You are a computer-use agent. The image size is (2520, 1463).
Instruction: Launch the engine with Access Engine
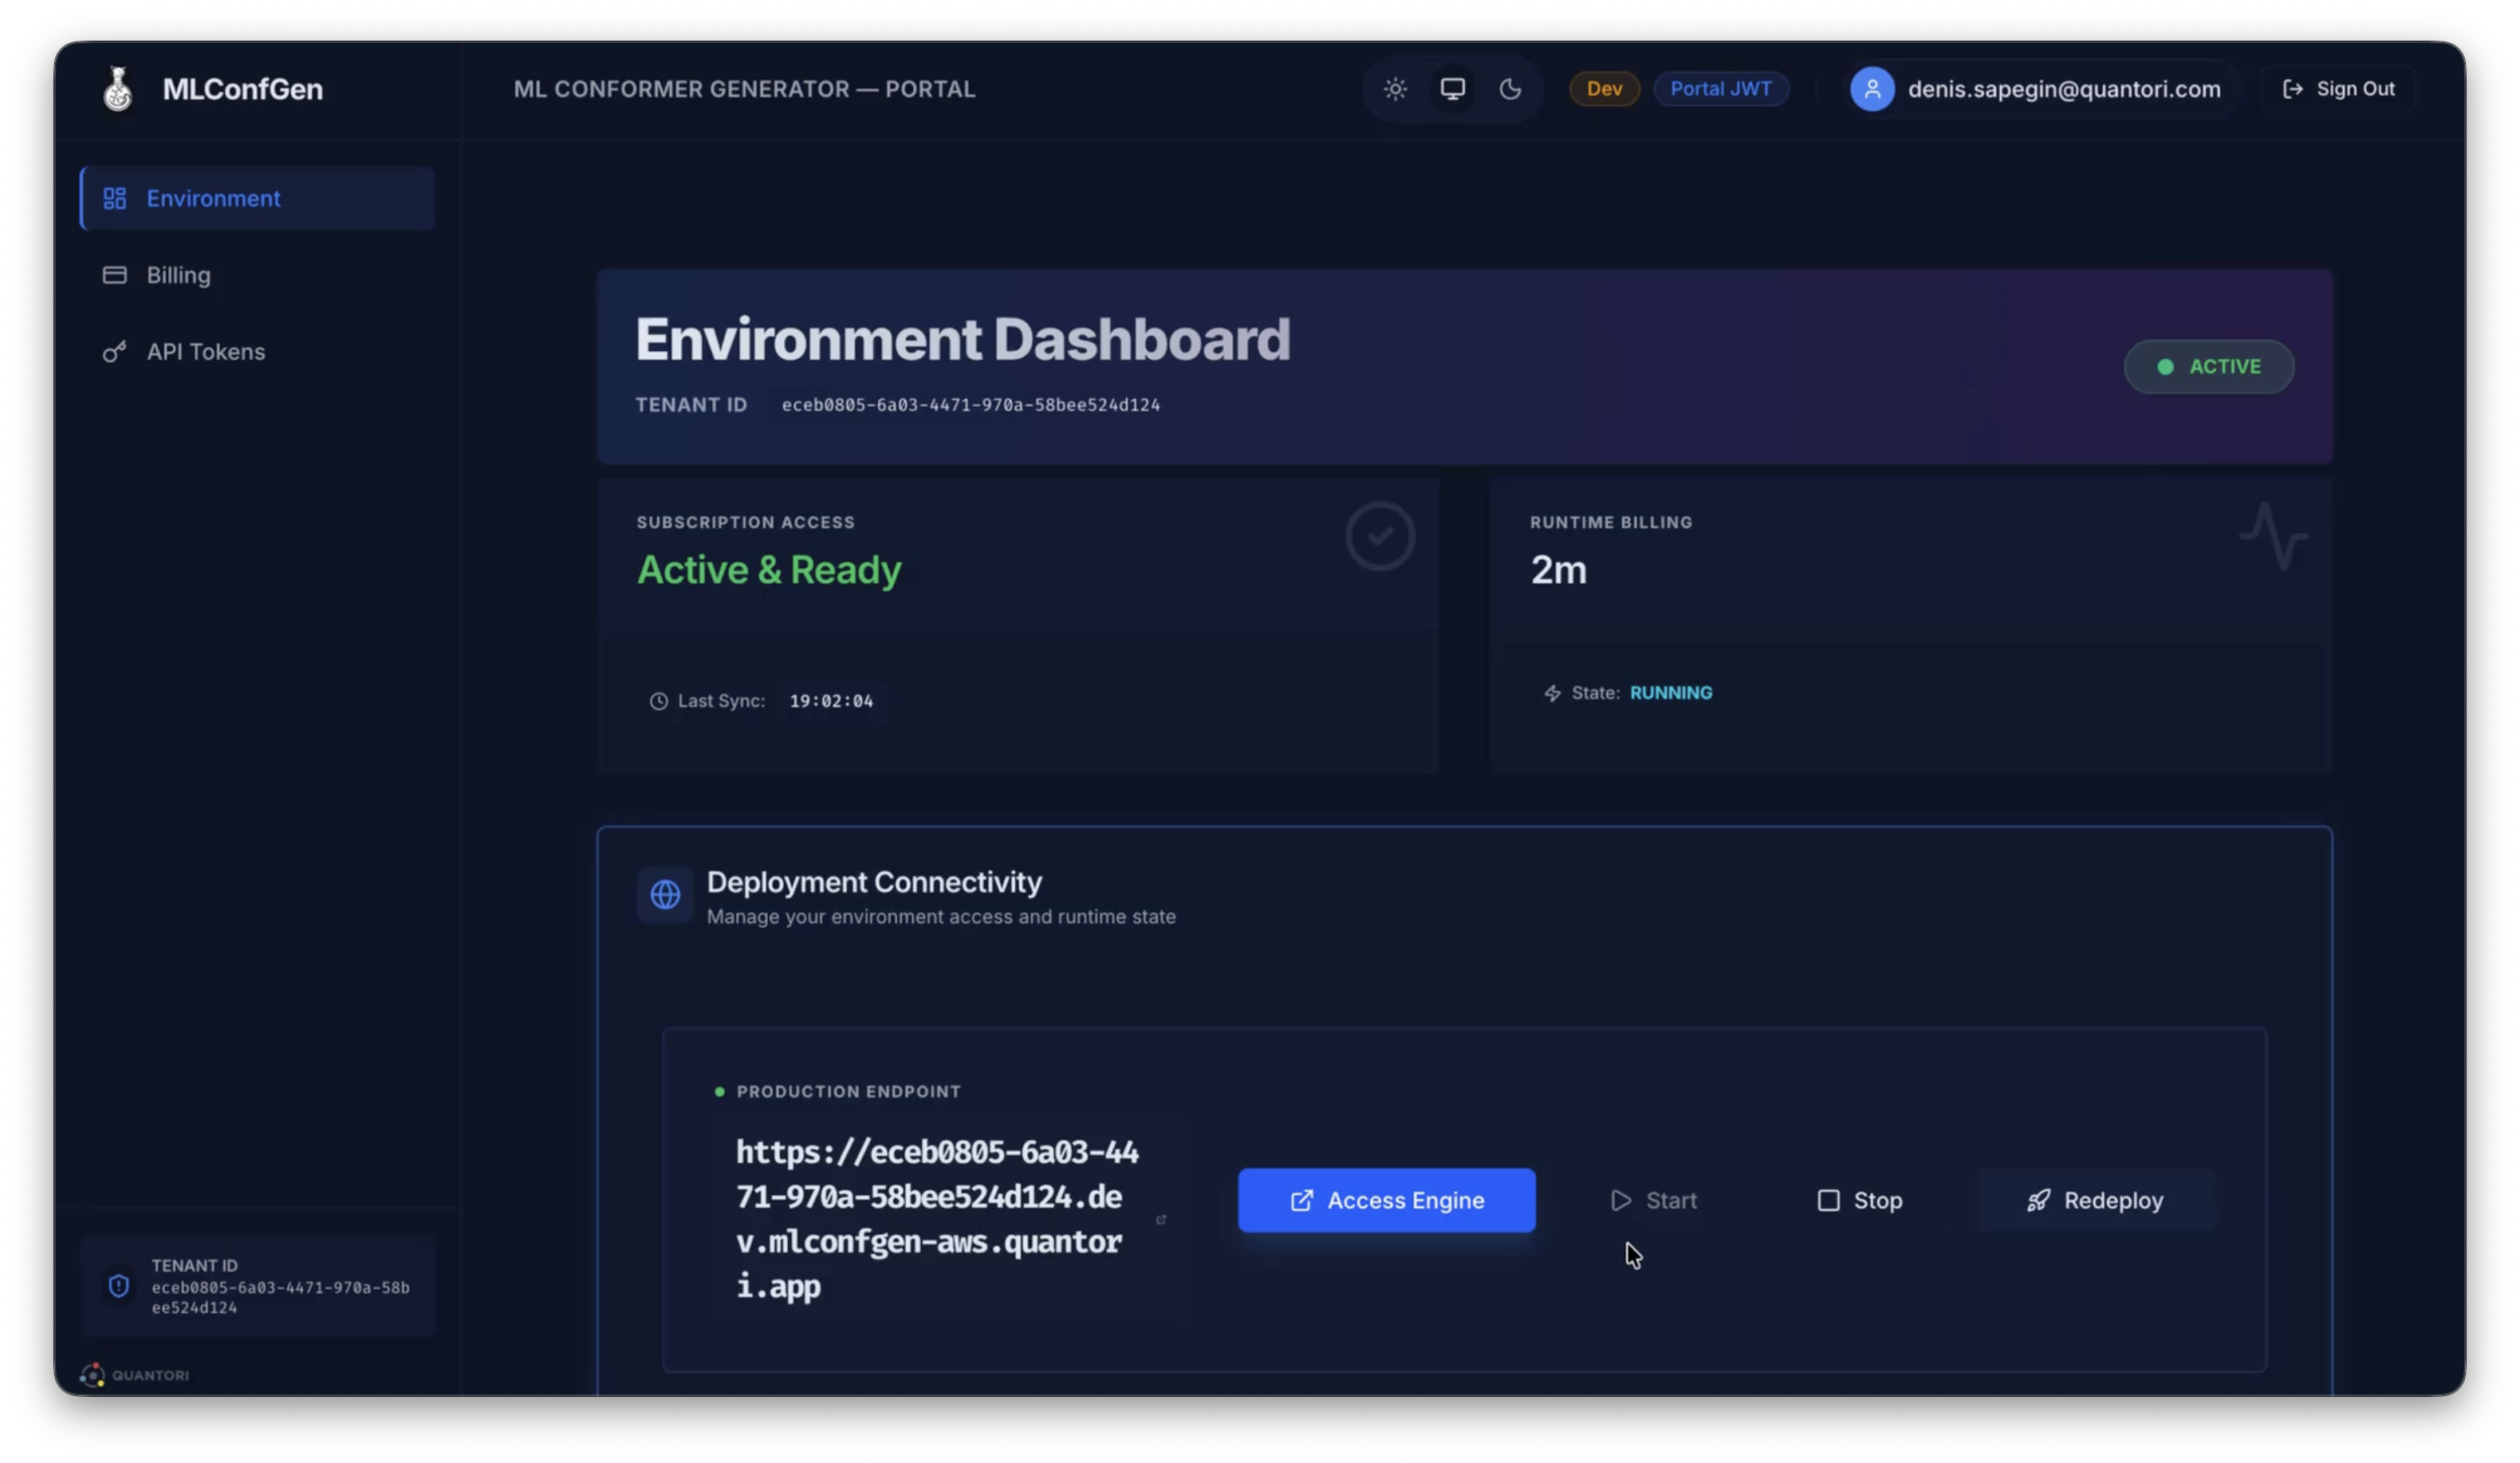(1386, 1200)
